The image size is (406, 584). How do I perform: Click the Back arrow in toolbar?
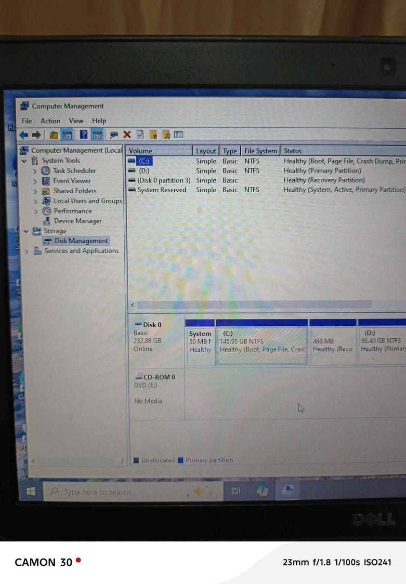24,135
